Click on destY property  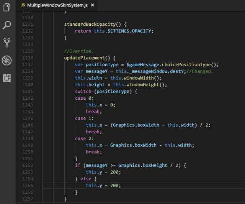coord(177,71)
